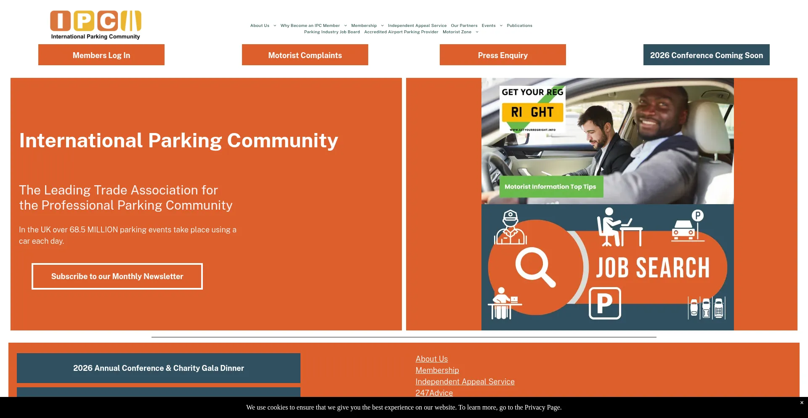Open the 2026 Conference Coming Soon button

[x=706, y=55]
